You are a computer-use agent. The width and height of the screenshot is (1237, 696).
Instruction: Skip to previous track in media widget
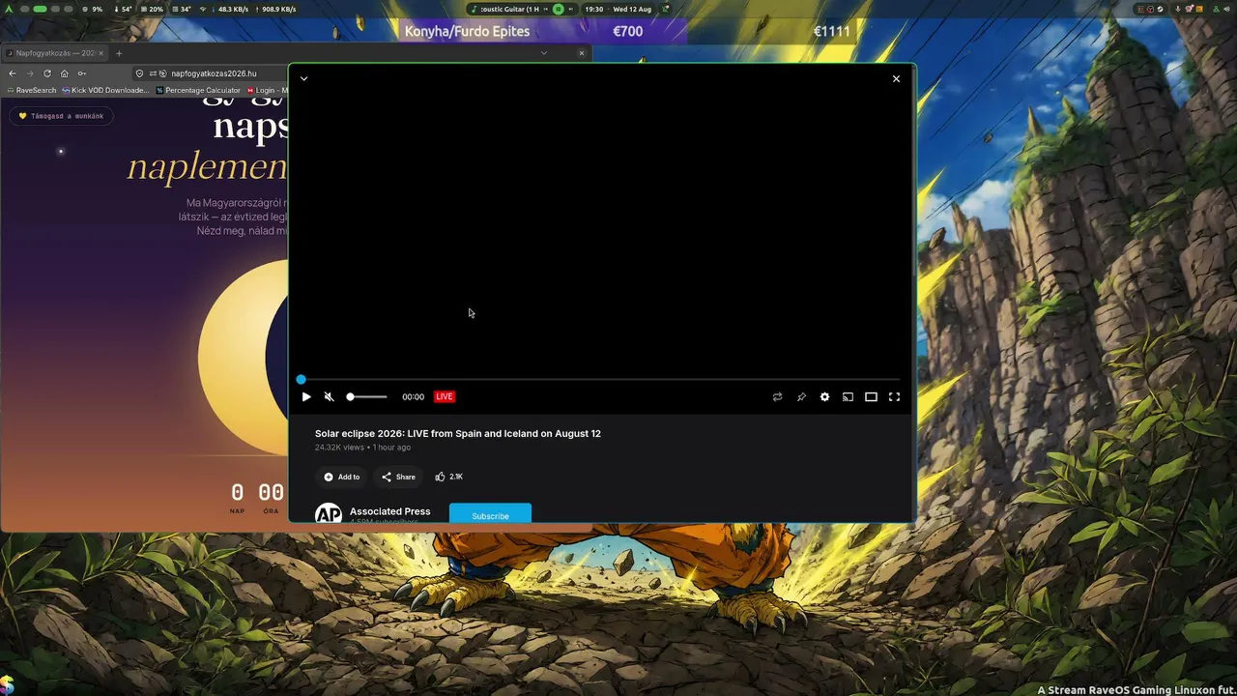(547, 9)
